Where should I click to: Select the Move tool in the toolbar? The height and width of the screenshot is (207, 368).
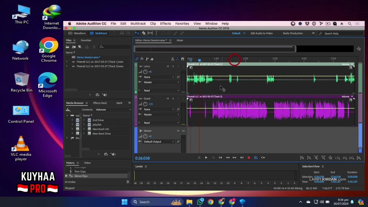point(137,33)
